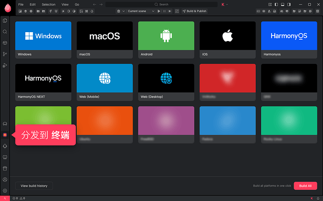This screenshot has height=201, width=323.
Task: Open the Go menu
Action: tap(77, 5)
